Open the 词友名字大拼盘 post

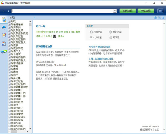[x=56, y=75]
